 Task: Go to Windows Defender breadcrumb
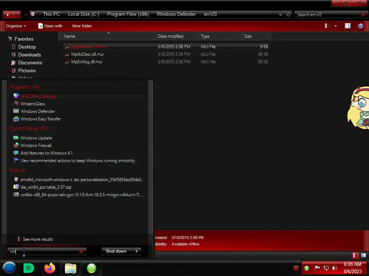(176, 14)
